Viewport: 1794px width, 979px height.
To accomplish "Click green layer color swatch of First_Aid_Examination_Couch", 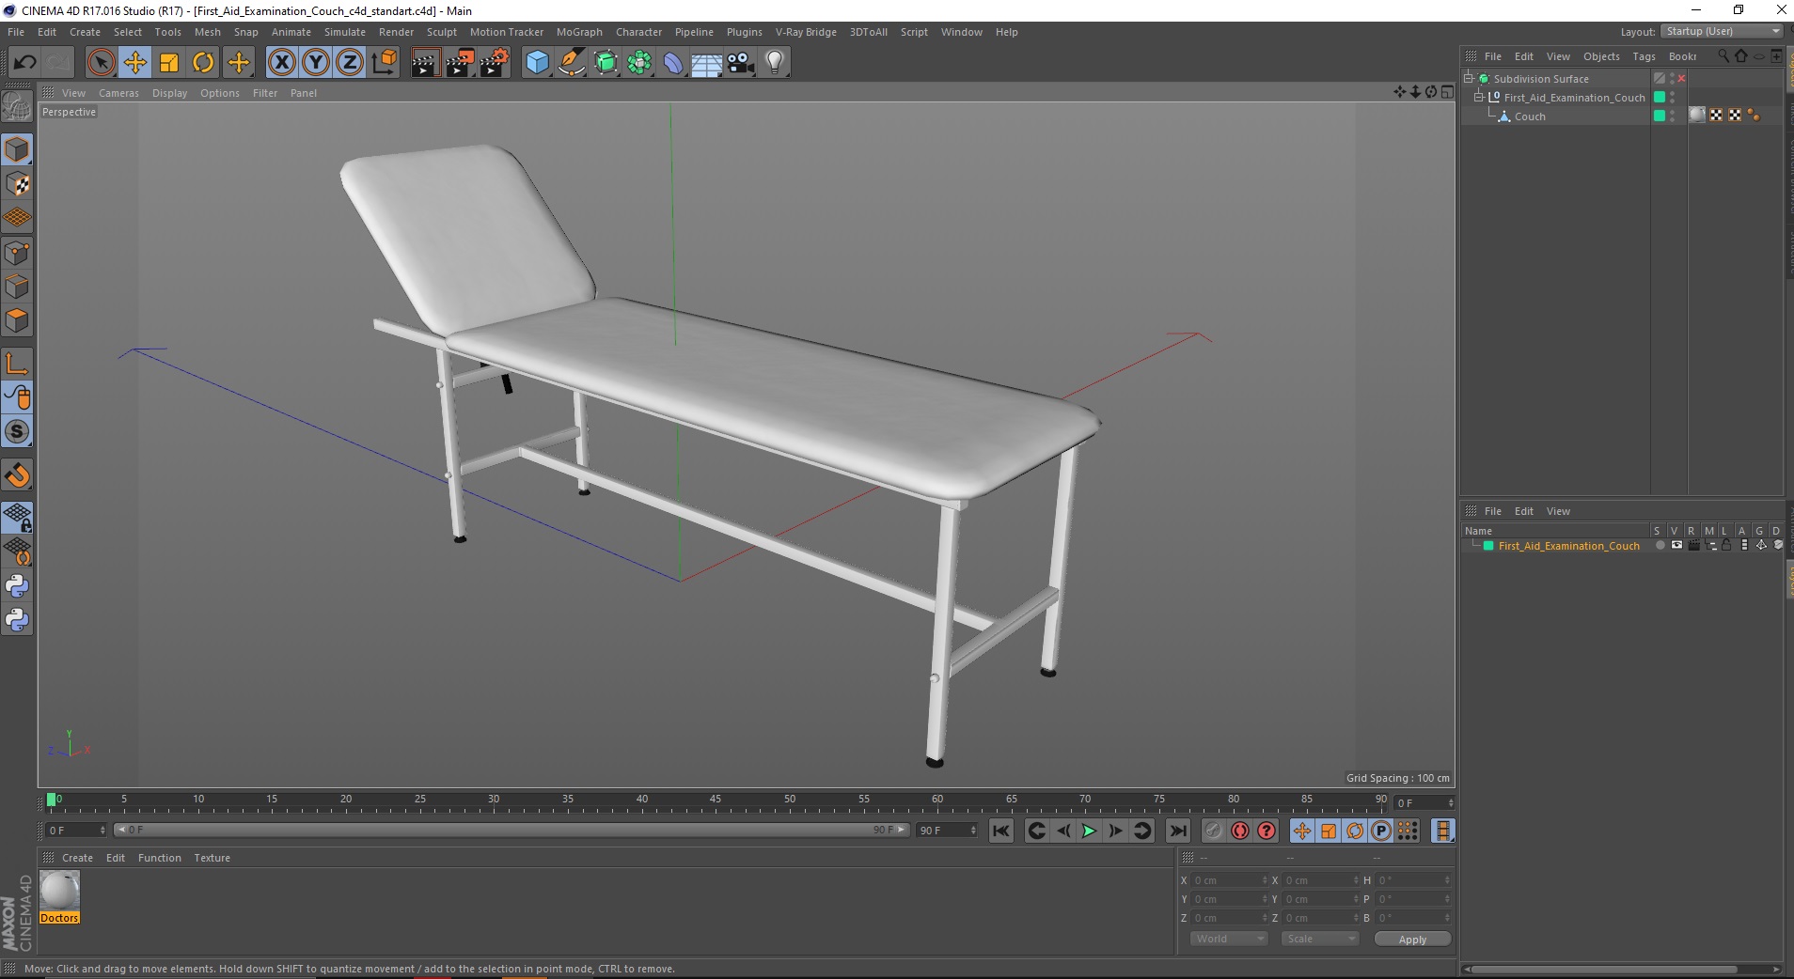I will (x=1488, y=546).
